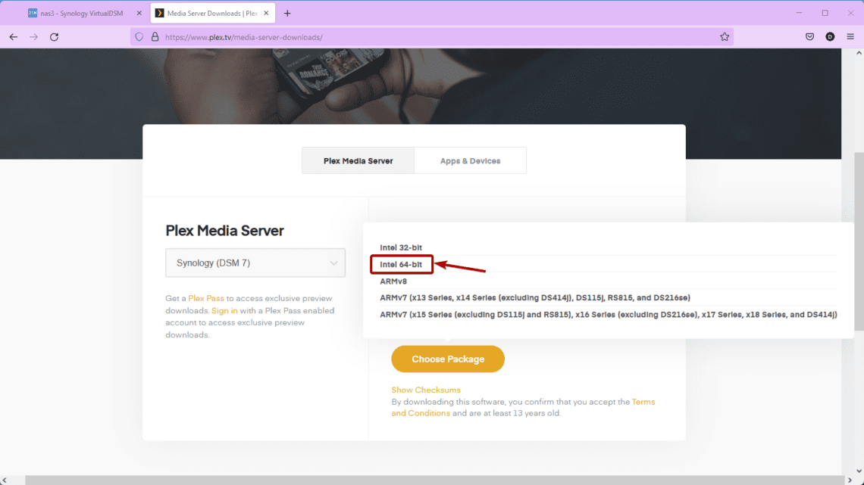Switch to nas3 Synology VirtualDSM tab

tap(81, 13)
